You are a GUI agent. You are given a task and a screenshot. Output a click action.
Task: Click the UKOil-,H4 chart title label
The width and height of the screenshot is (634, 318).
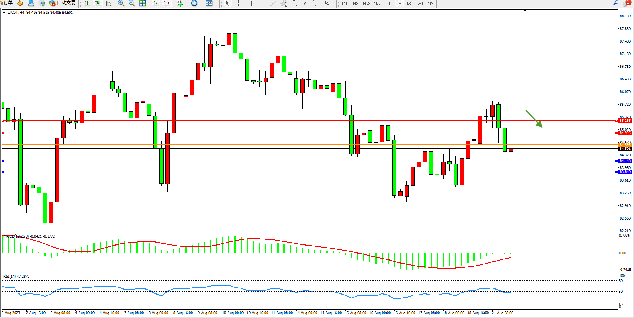(16, 13)
